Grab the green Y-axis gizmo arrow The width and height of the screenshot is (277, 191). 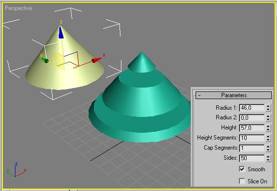click(44, 60)
